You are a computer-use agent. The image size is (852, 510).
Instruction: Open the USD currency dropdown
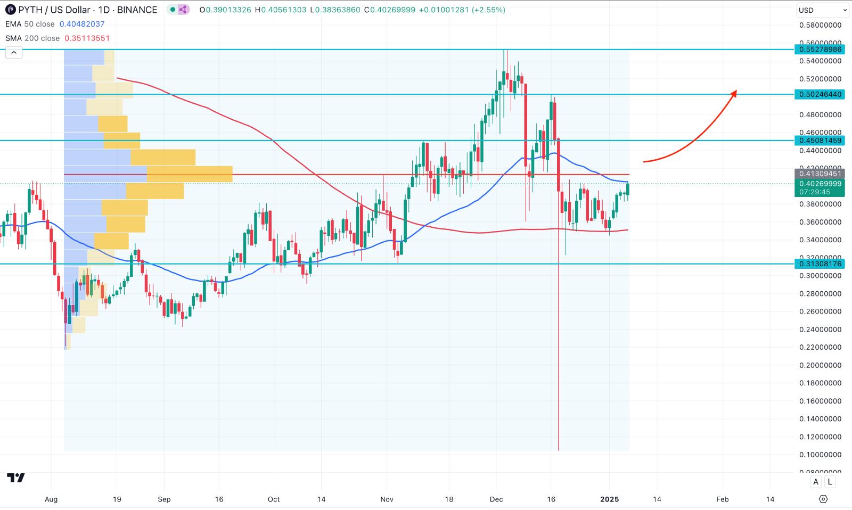click(823, 10)
